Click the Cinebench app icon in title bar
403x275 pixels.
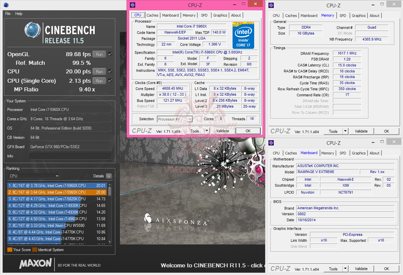click(x=6, y=5)
